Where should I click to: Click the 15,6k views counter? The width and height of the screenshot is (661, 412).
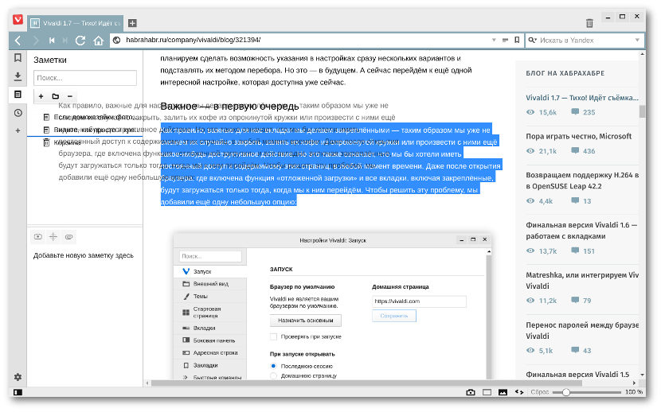[x=542, y=112]
